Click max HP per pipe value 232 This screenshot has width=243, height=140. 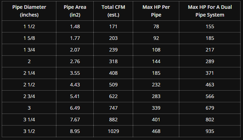click(x=156, y=85)
